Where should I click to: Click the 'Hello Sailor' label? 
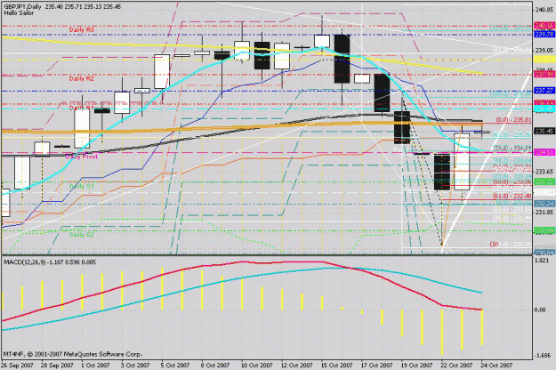(19, 12)
